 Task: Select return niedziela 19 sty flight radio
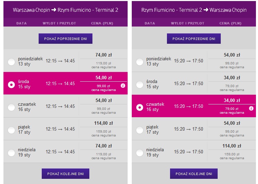140,153
